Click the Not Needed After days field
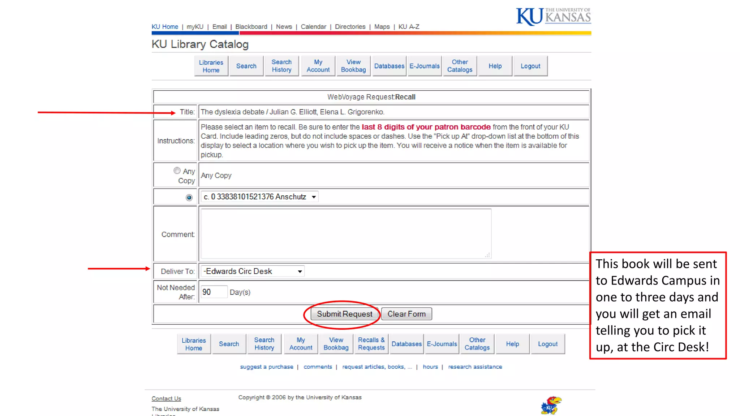The image size is (740, 416). [x=214, y=292]
